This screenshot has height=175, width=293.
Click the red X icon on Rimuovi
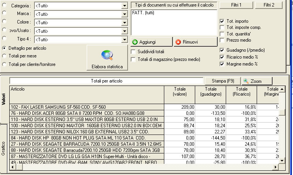tap(178, 42)
